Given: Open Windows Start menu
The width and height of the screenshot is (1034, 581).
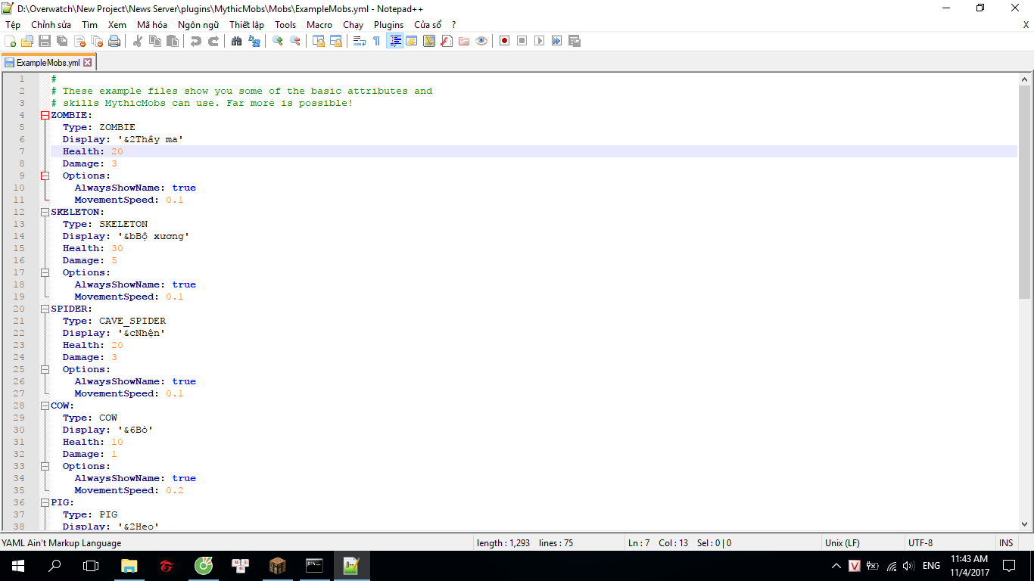Looking at the screenshot, I should [17, 565].
